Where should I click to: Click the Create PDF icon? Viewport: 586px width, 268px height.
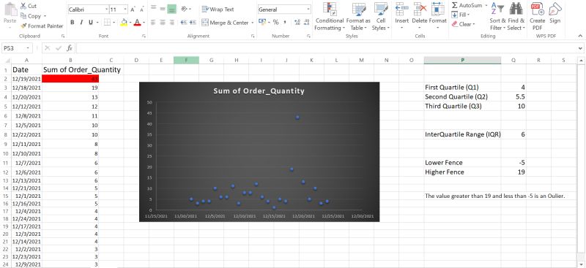point(537,8)
